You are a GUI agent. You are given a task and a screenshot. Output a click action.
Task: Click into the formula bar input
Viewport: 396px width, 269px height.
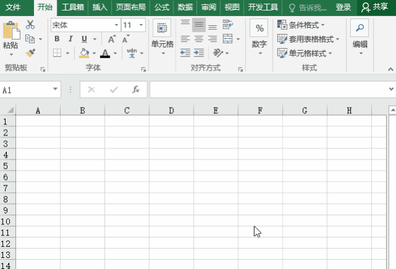click(x=269, y=89)
